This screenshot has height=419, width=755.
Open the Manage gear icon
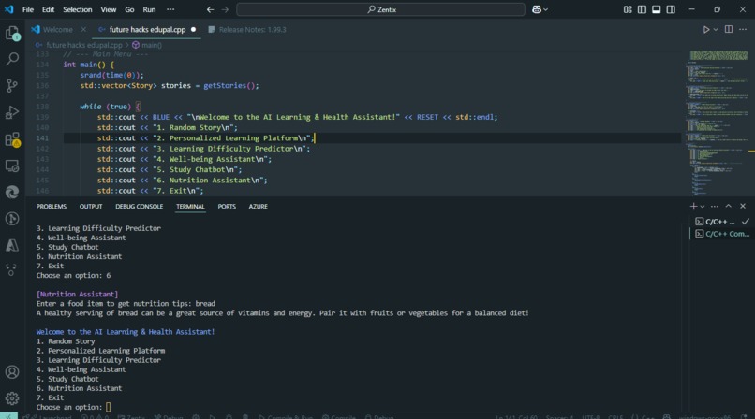point(12,398)
